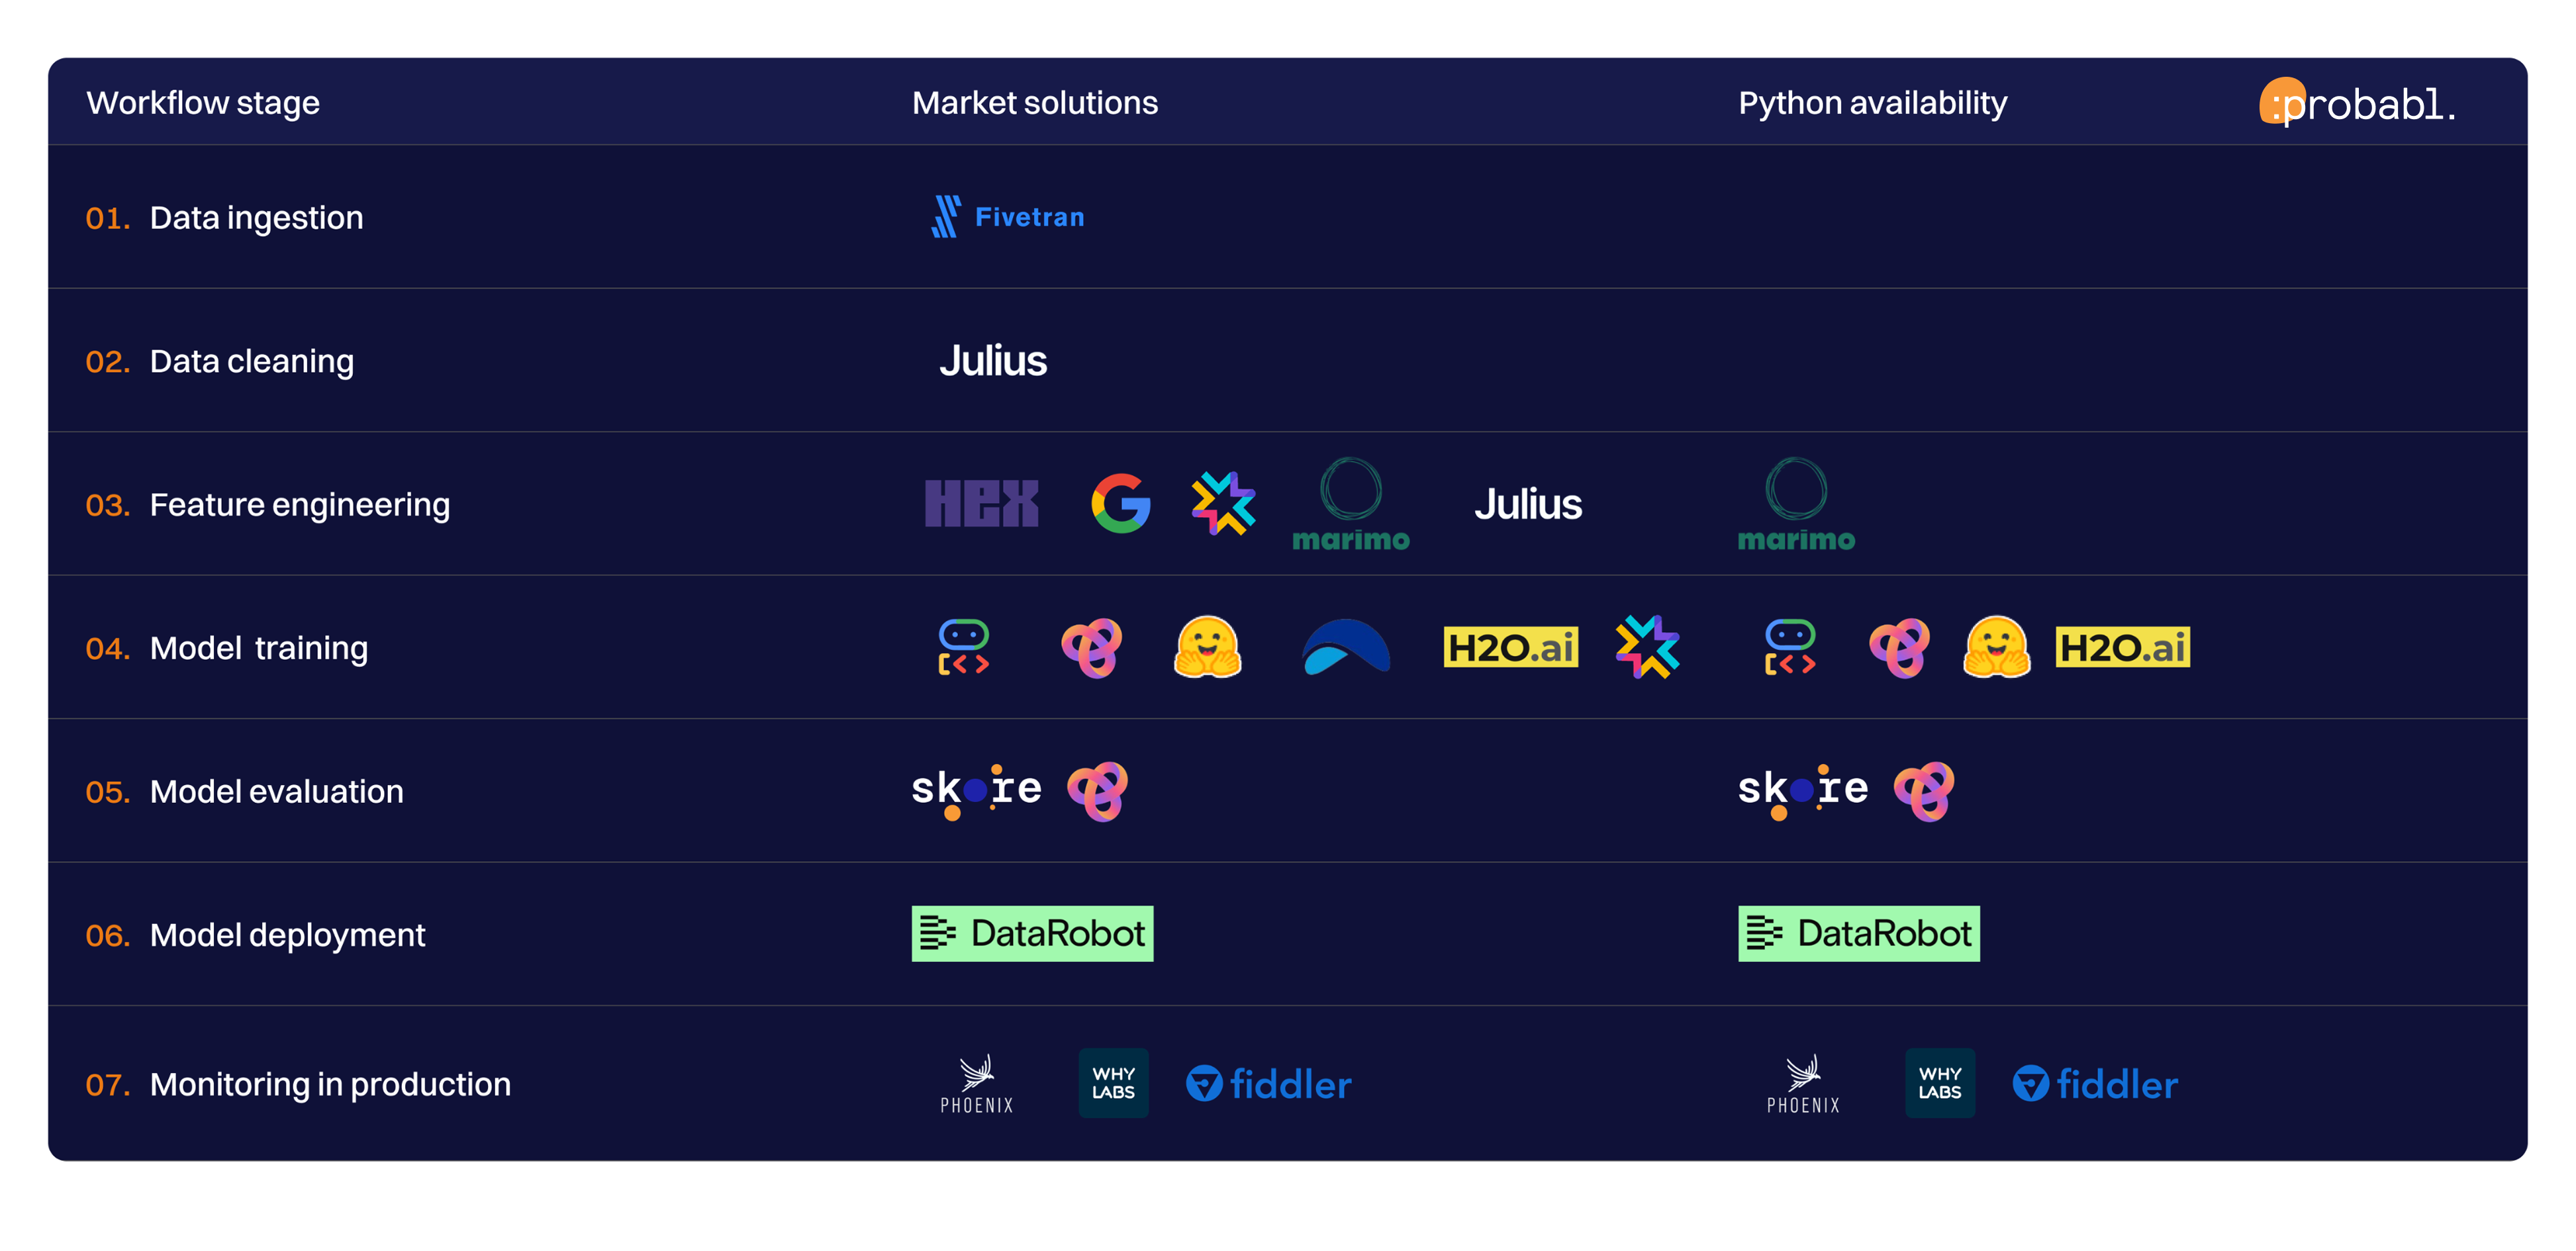Click the blue wave logo in Model training

[1346, 647]
